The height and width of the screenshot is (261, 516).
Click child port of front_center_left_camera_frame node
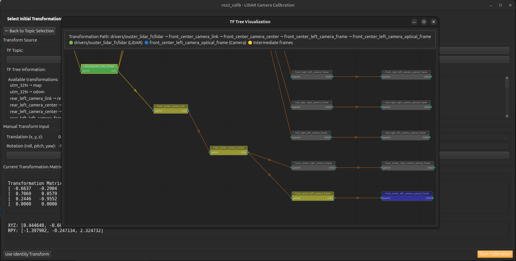334,198
